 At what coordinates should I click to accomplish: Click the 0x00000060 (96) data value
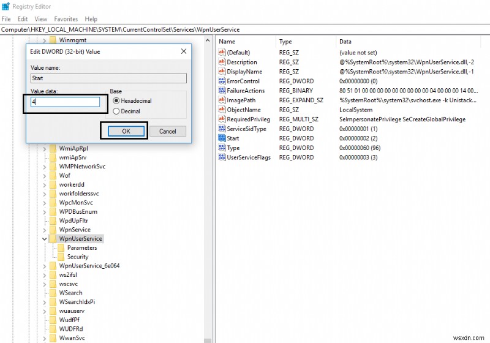point(360,148)
